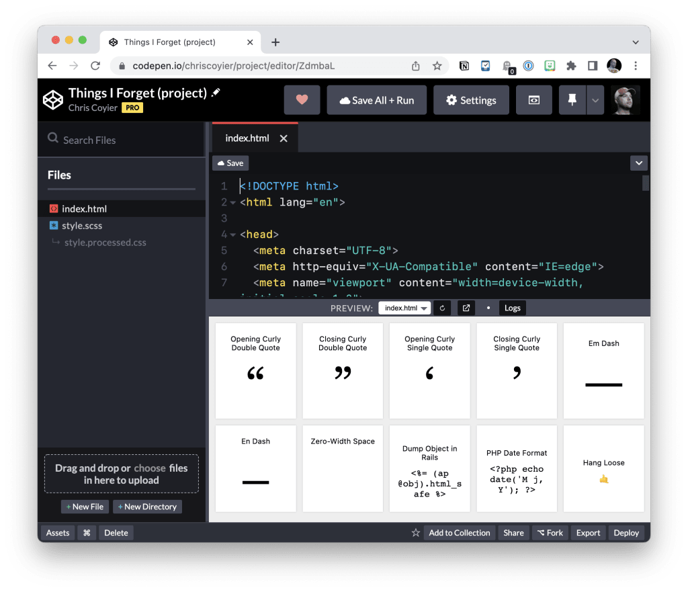Open the project Settings gear
This screenshot has height=592, width=688.
click(x=471, y=99)
